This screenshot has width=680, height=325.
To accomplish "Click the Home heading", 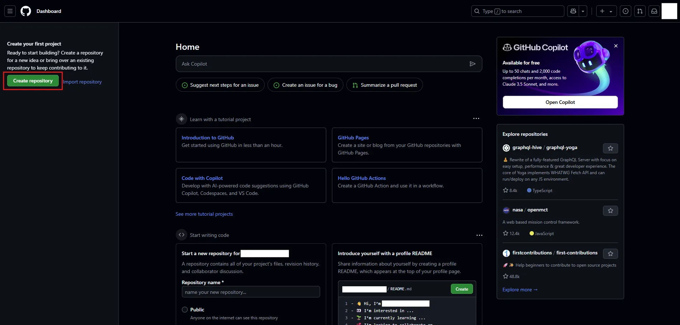I will (187, 47).
